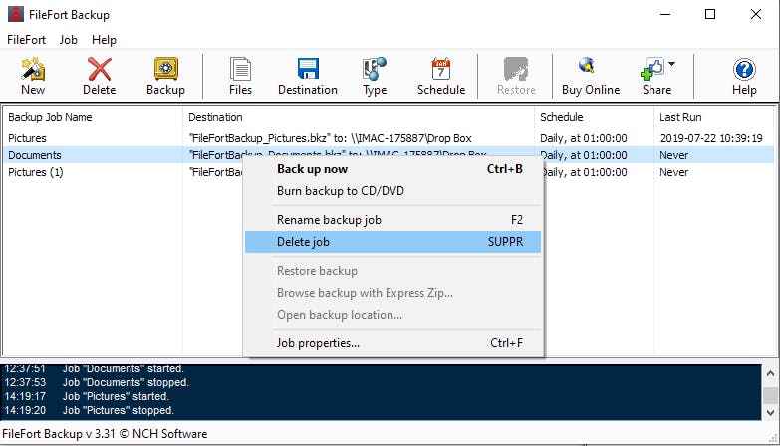Click log scrollbar down arrow
Screen dimensions: 780x446
770,412
